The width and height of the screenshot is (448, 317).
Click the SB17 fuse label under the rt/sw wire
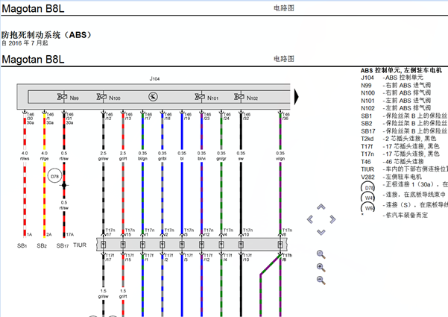point(63,246)
